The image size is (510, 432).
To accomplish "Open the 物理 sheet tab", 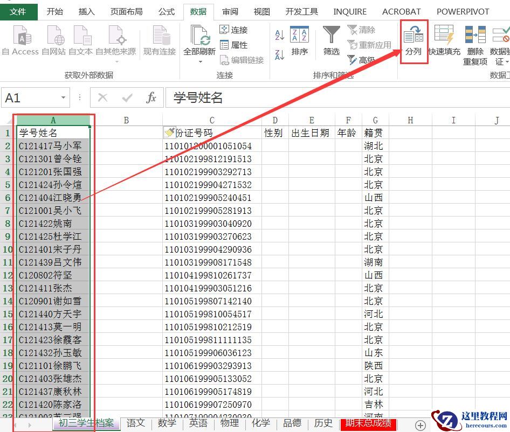I will [x=230, y=423].
